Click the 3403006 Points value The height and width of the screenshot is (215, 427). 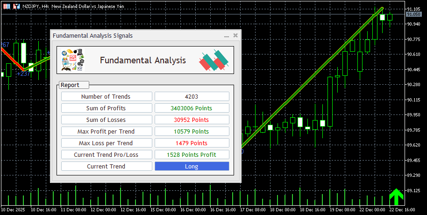point(192,108)
